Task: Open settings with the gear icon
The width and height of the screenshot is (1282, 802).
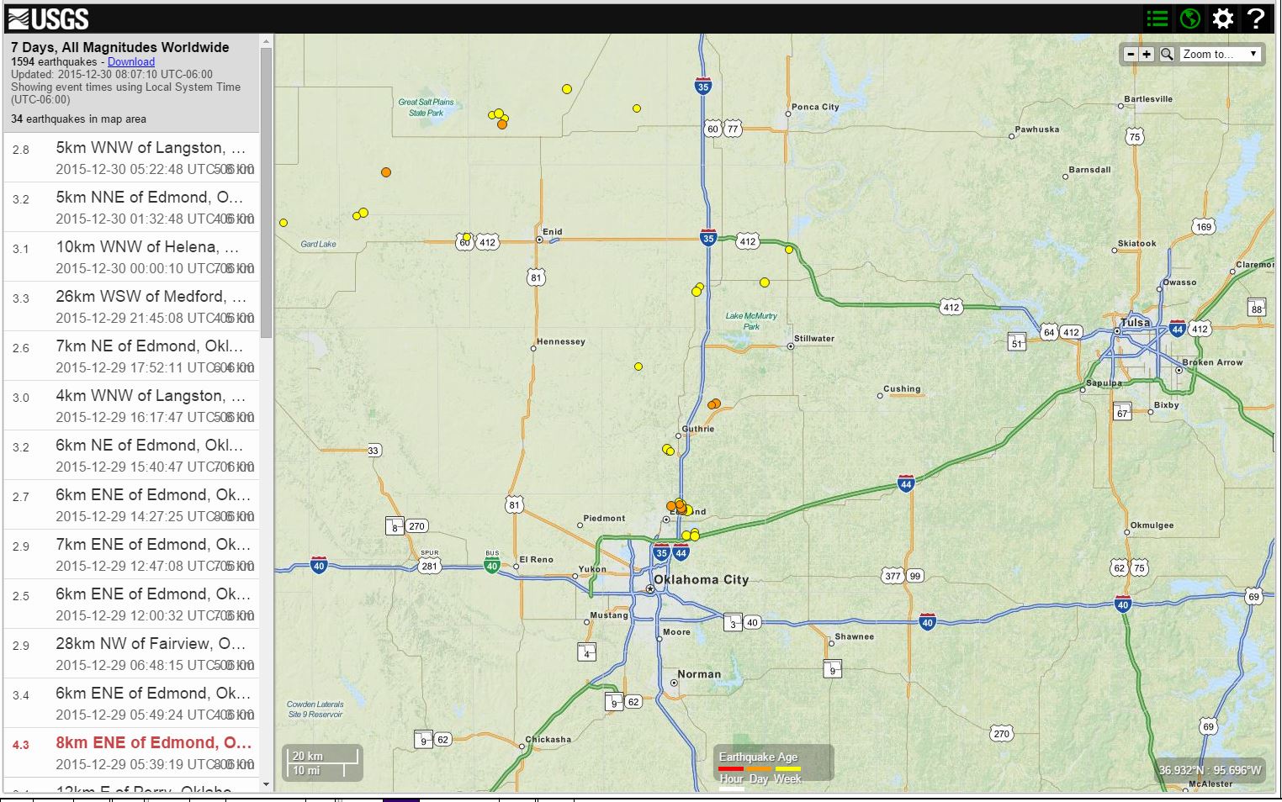Action: 1222,18
